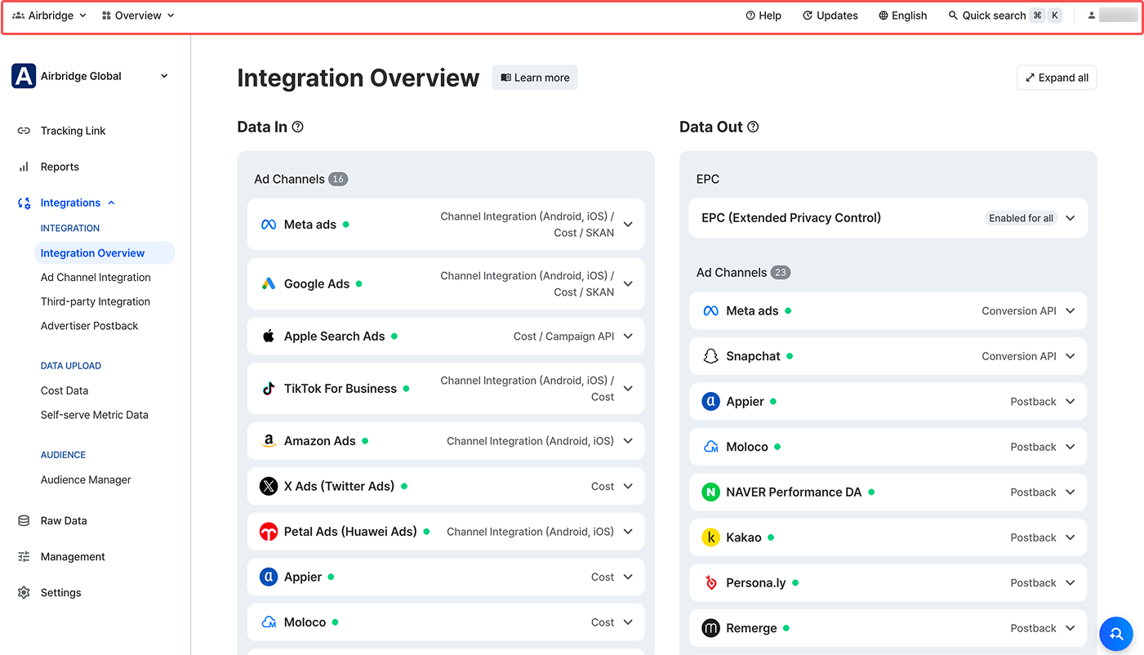Screen dimensions: 1144x655
Task: Open the Airbridge organization dropdown in top bar
Action: coord(50,16)
